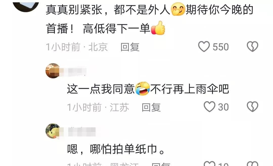This screenshot has height=166, width=273.
Task: Tap 回复 under the 纸巾 comment
Action: (161, 164)
